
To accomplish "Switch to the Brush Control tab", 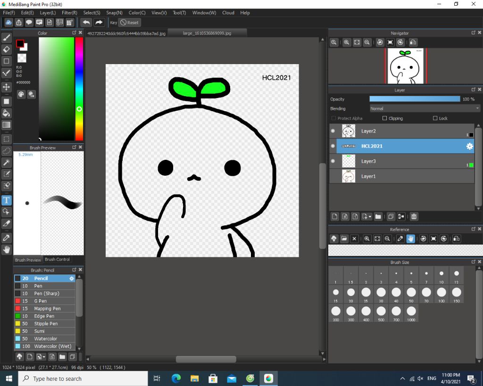I will [57, 260].
